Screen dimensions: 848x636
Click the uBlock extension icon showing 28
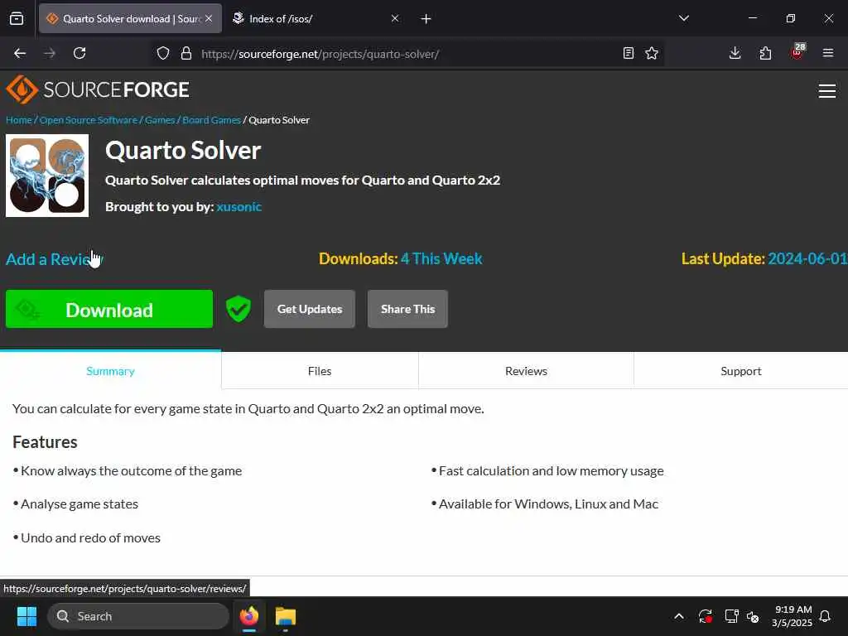point(797,52)
